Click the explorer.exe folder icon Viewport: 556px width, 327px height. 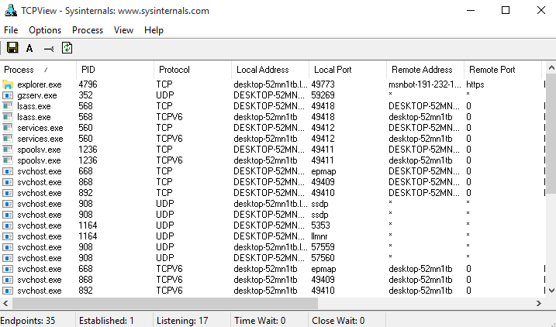pos(8,84)
